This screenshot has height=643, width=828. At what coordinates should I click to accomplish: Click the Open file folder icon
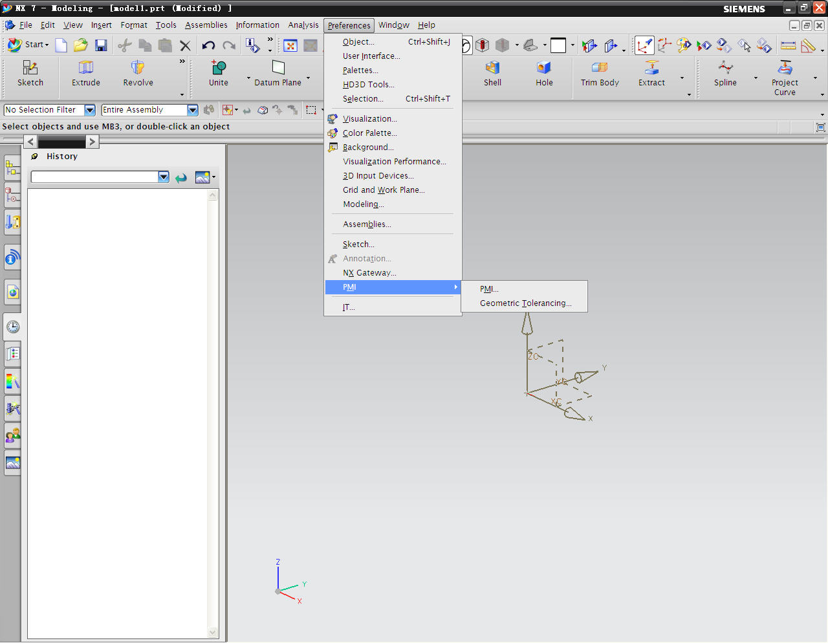(x=81, y=45)
